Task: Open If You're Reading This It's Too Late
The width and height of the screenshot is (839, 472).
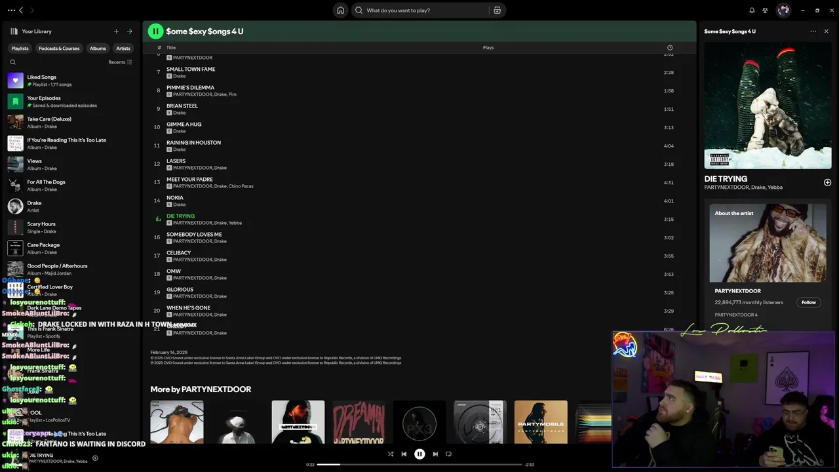Action: point(71,144)
